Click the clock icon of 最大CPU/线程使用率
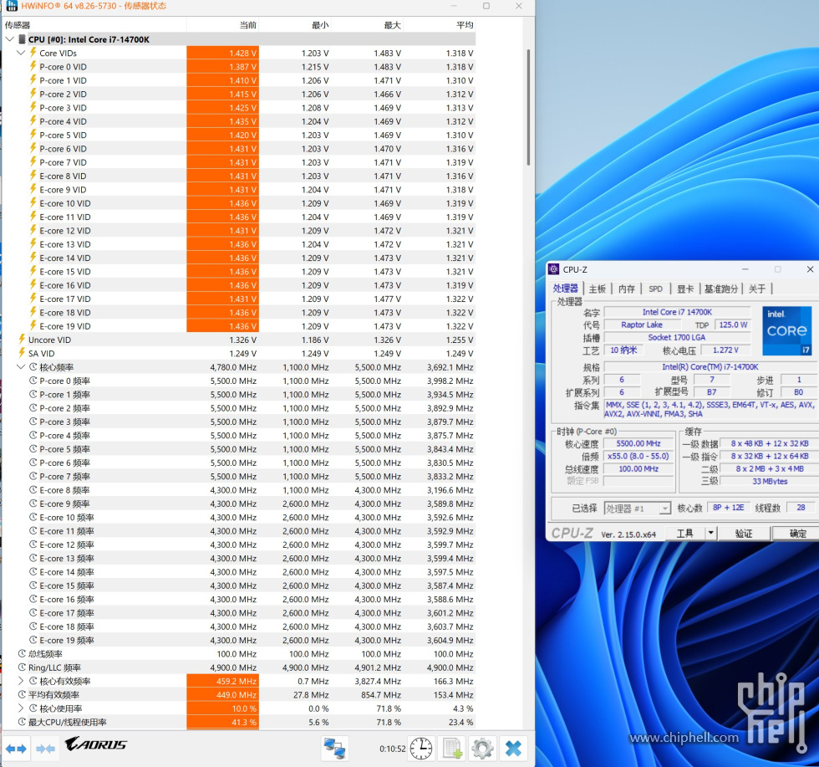Viewport: 819px width, 767px height. 22,722
